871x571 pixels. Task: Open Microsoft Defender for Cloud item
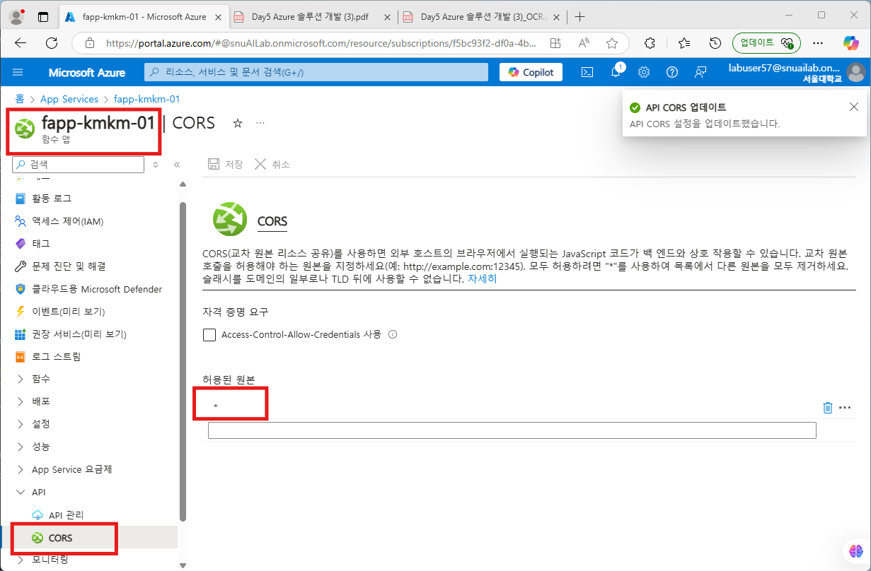[88, 289]
